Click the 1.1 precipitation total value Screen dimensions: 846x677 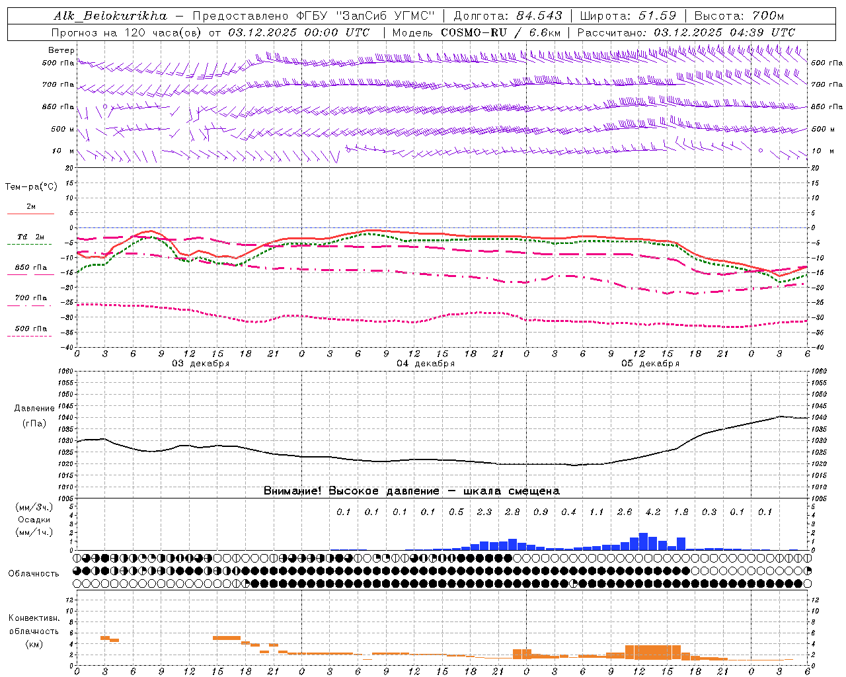point(597,512)
